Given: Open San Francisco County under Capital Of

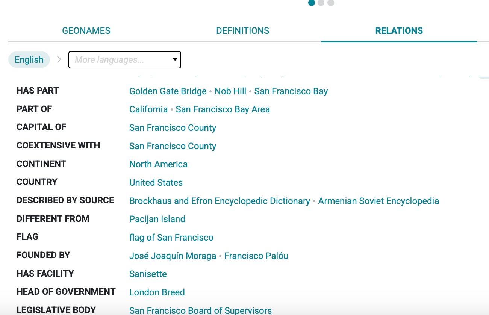Looking at the screenshot, I should (173, 128).
